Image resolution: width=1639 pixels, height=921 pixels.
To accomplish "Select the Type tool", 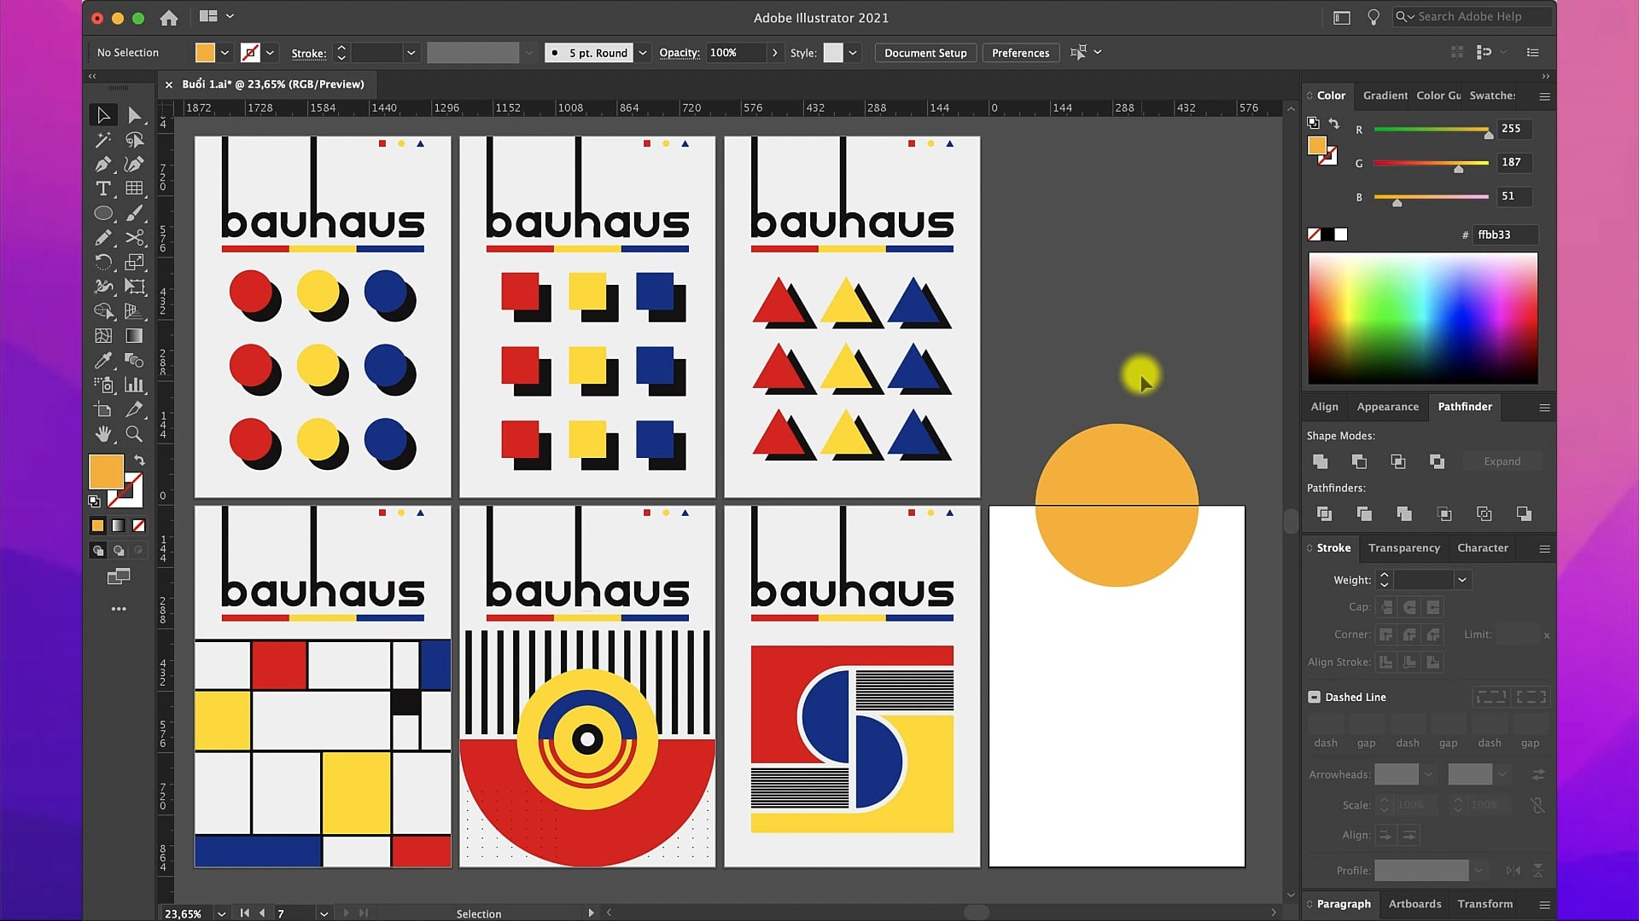I will coord(103,188).
